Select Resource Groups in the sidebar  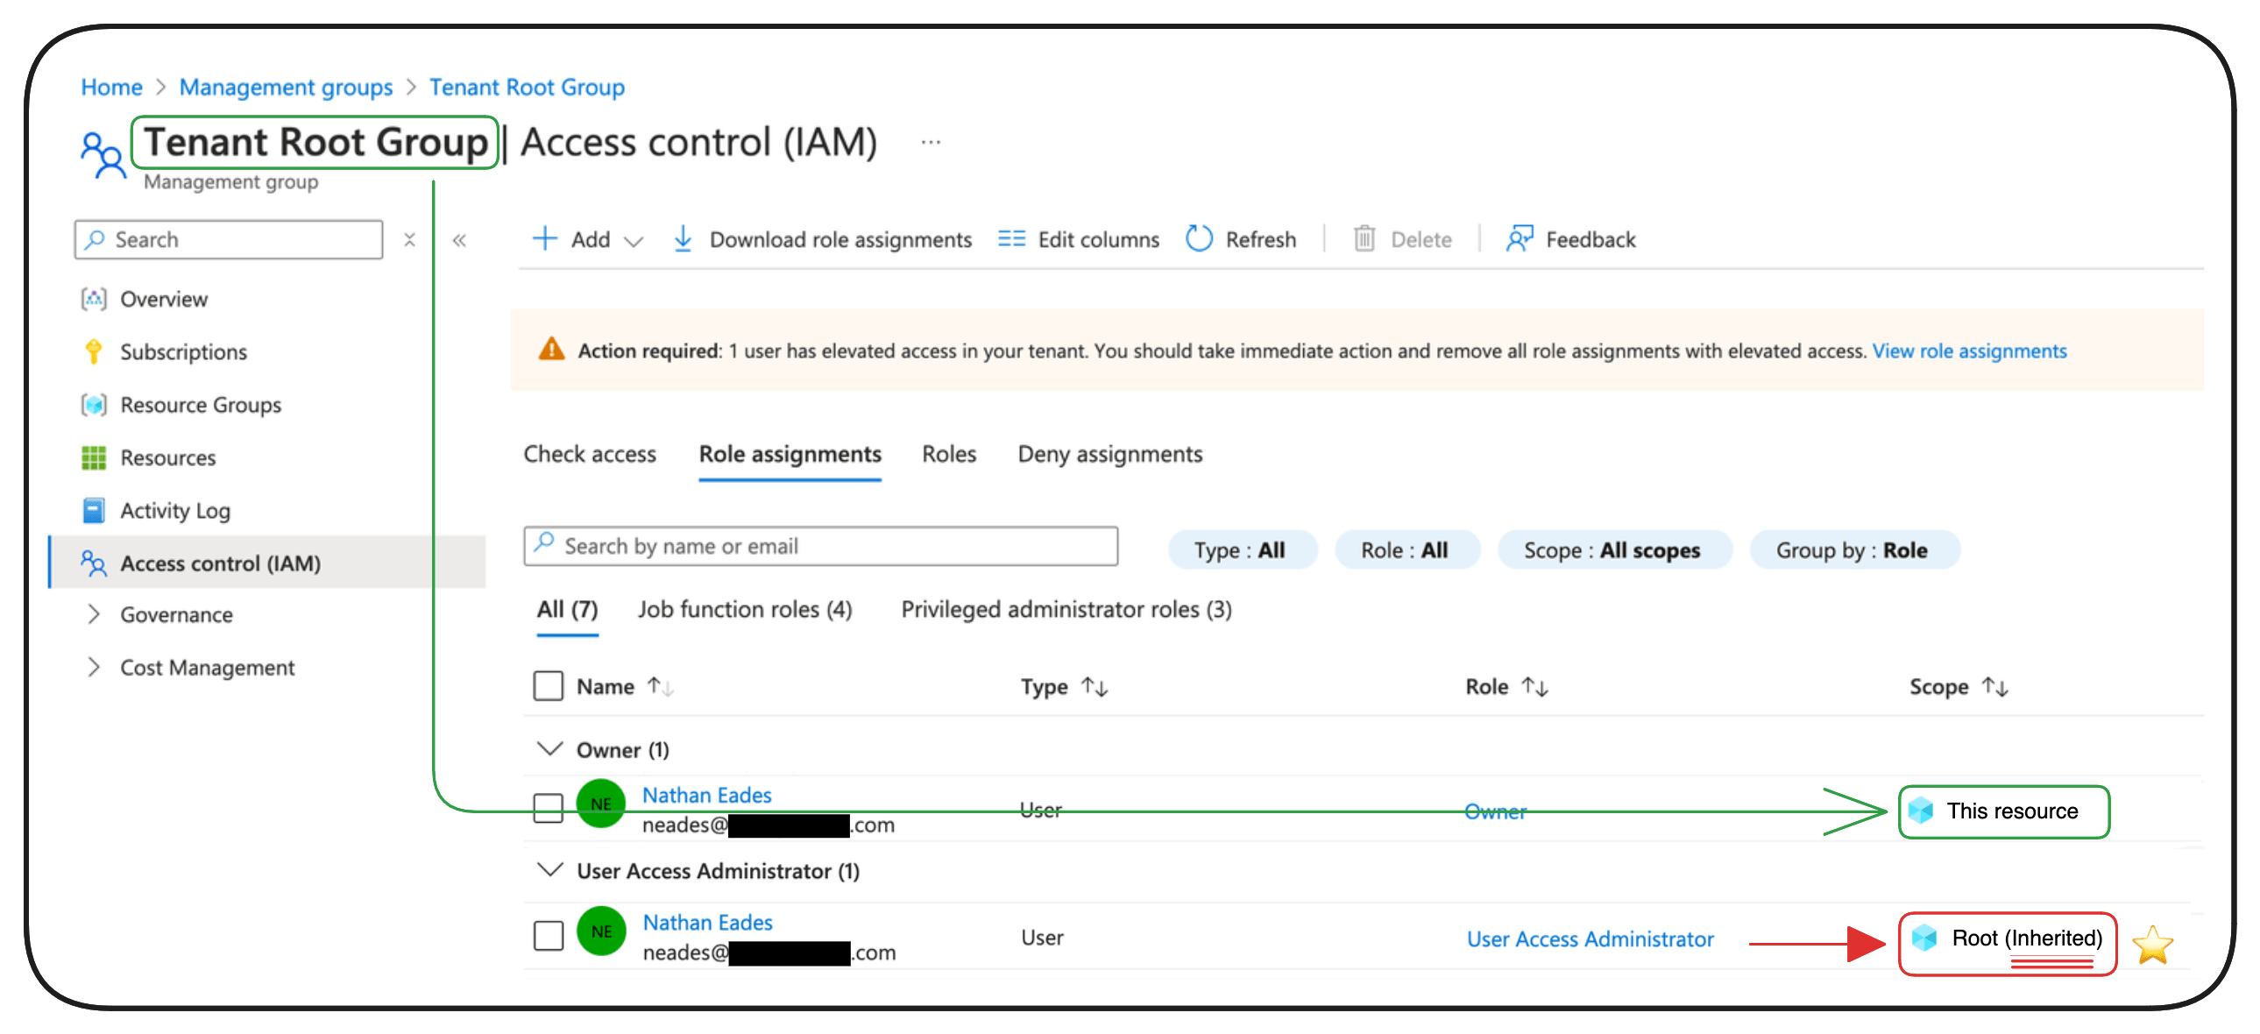[x=200, y=404]
